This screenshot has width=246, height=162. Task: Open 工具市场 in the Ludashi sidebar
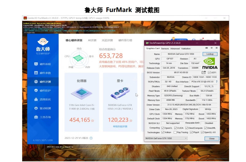pyautogui.click(x=43, y=117)
